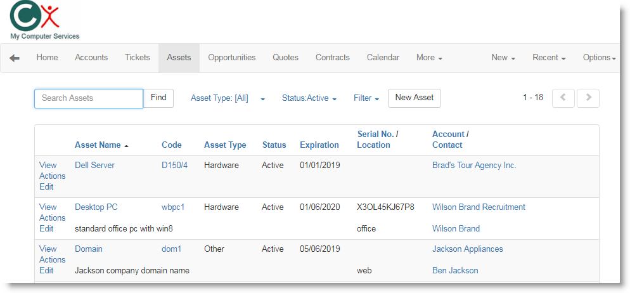Open the Status:Active dropdown
This screenshot has width=630, height=293.
(309, 98)
